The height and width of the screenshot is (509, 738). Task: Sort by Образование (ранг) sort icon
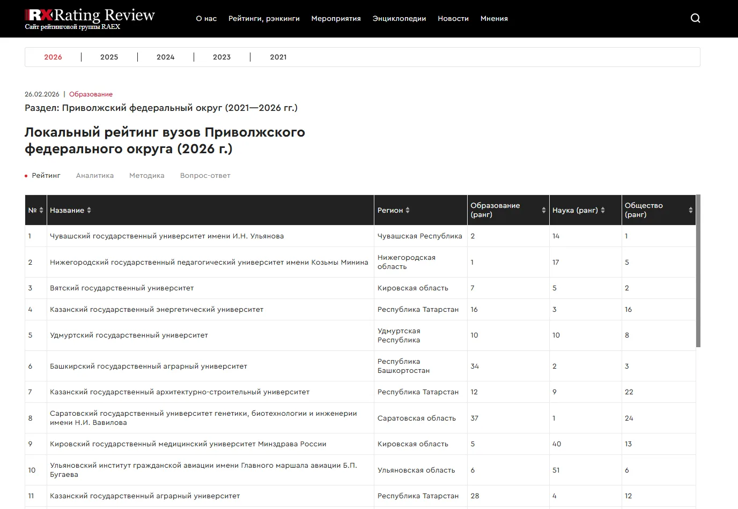pyautogui.click(x=543, y=210)
